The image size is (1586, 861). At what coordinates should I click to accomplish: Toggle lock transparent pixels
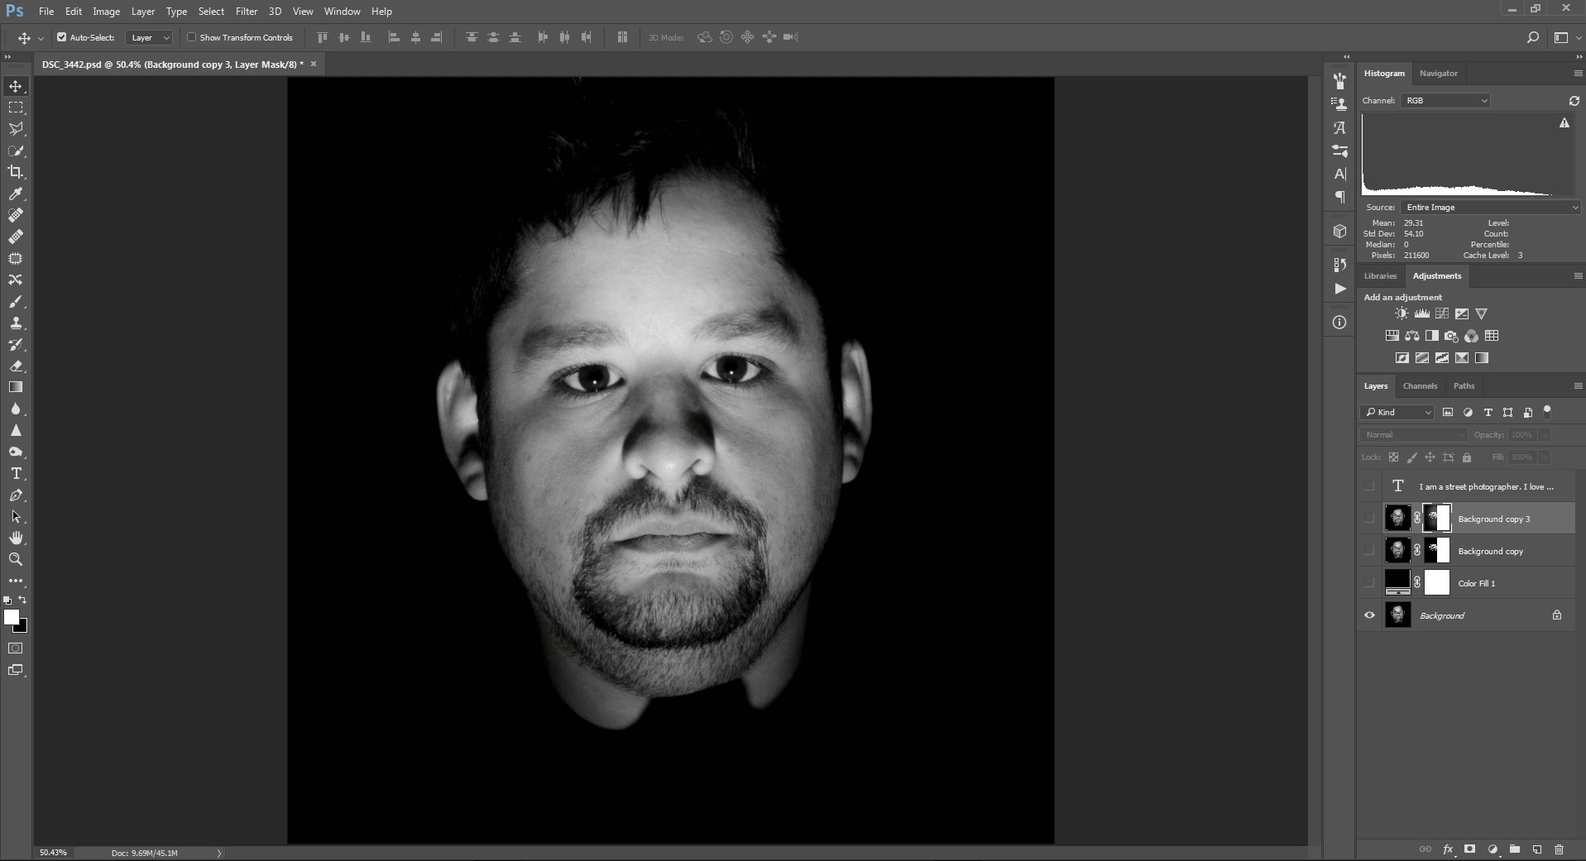tap(1393, 457)
